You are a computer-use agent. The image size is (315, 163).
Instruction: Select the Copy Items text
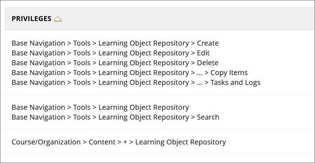(x=229, y=73)
